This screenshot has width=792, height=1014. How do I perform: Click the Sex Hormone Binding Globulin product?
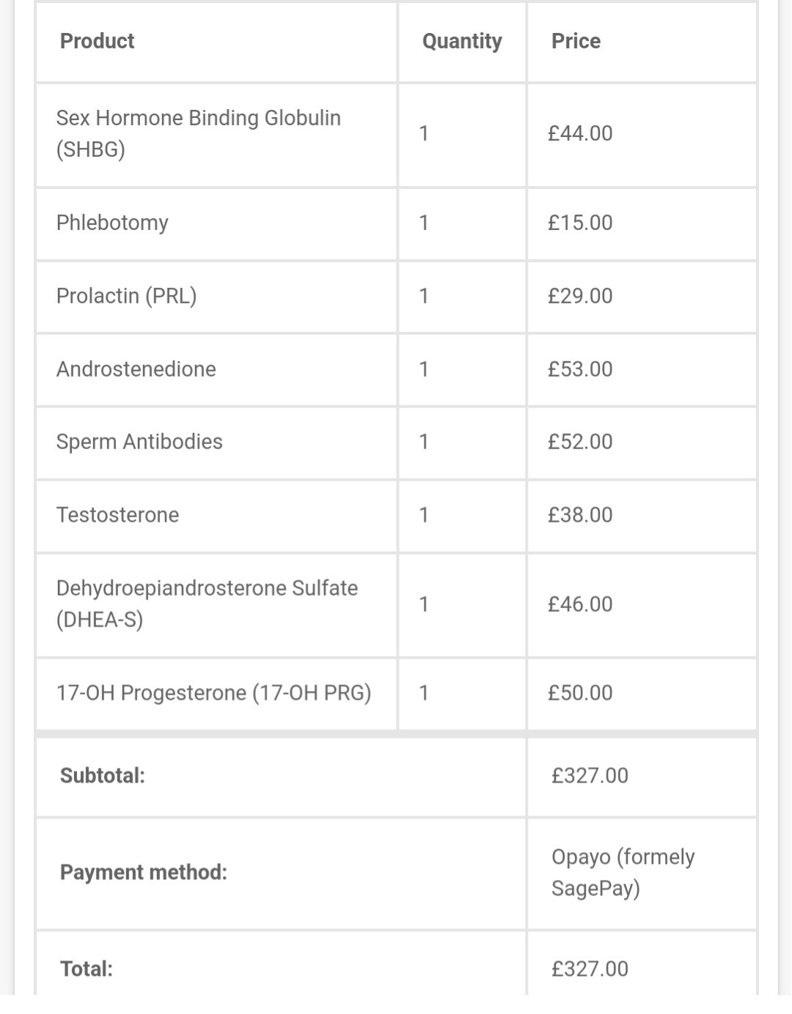(198, 133)
